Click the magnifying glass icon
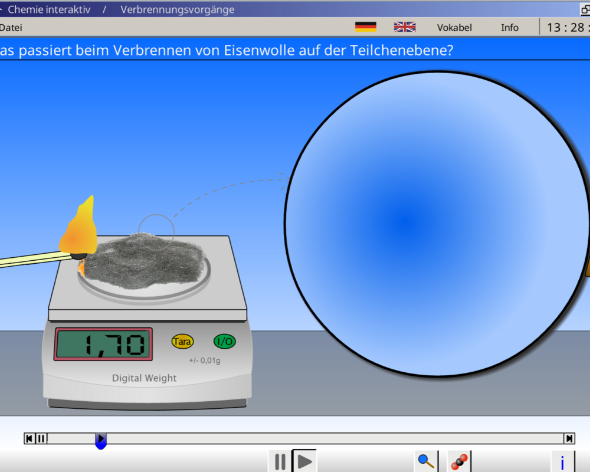 click(425, 461)
